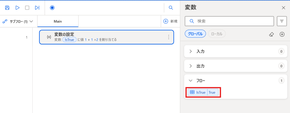Open the サブフロー dropdown
The width and height of the screenshot is (290, 113).
click(x=18, y=21)
